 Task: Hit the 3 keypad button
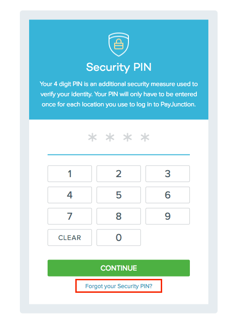click(168, 173)
